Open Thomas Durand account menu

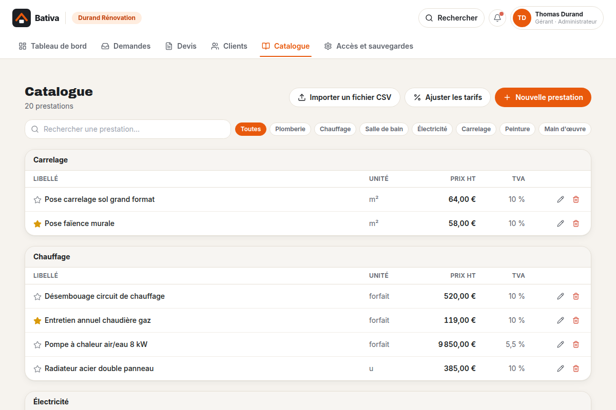pos(557,18)
